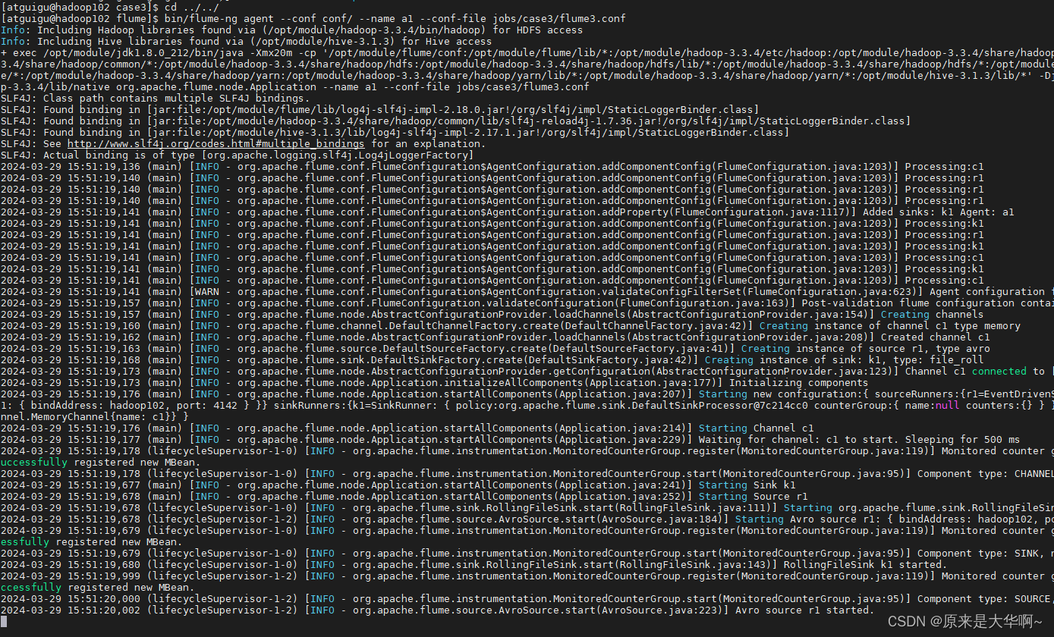Screen dimensions: 1054x637
Task: Click the yellow 'WARN' log level label
Action: click(207, 292)
